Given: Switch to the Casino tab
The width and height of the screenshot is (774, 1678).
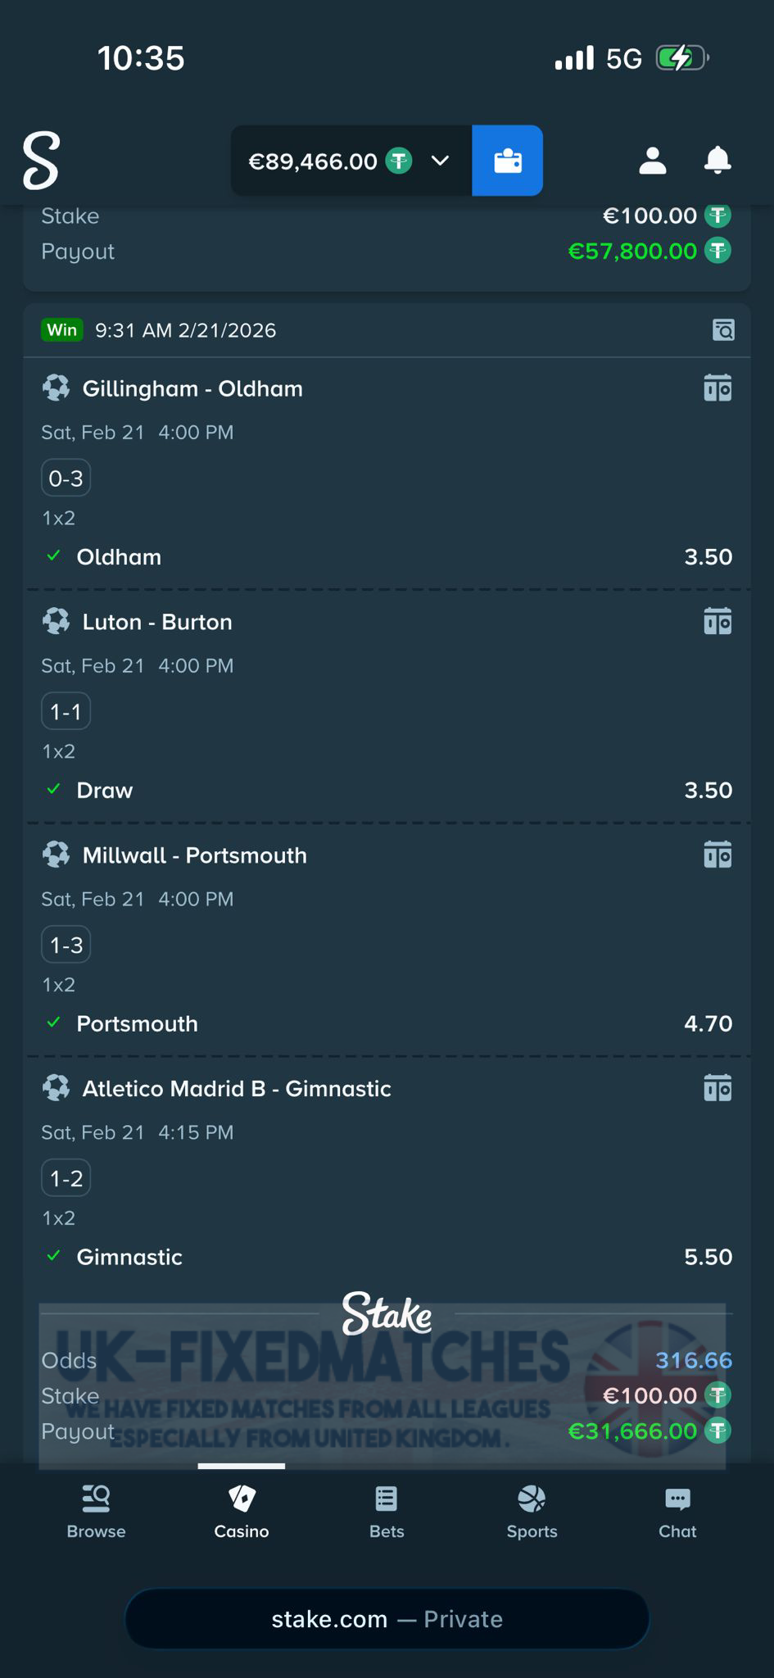Looking at the screenshot, I should (x=242, y=1512).
